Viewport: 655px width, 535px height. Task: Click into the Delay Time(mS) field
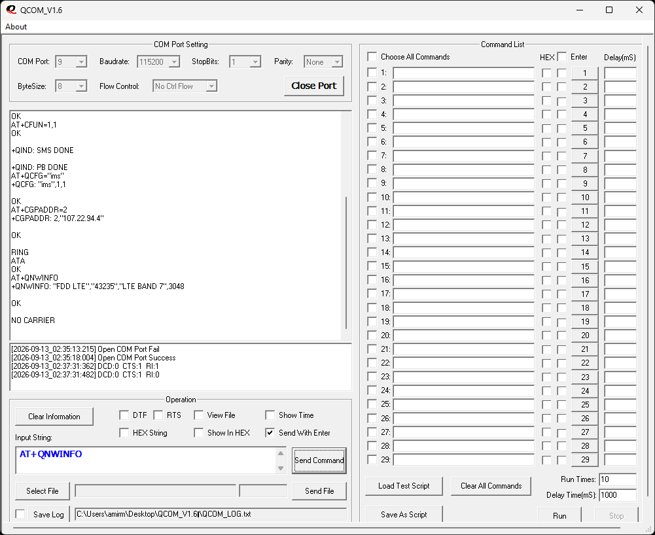(x=618, y=495)
